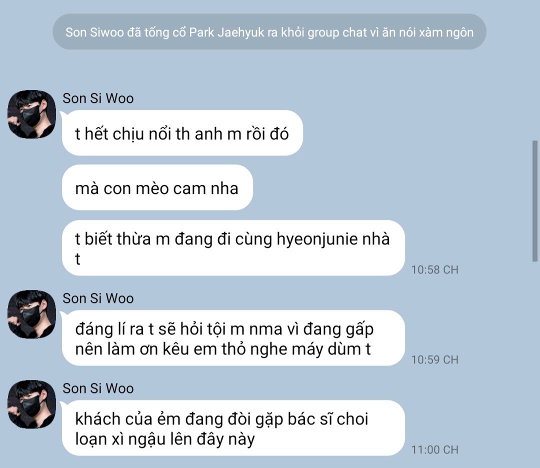
Task: Select the 't hết chịu nổi th anh m' bubble
Action: click(x=182, y=133)
